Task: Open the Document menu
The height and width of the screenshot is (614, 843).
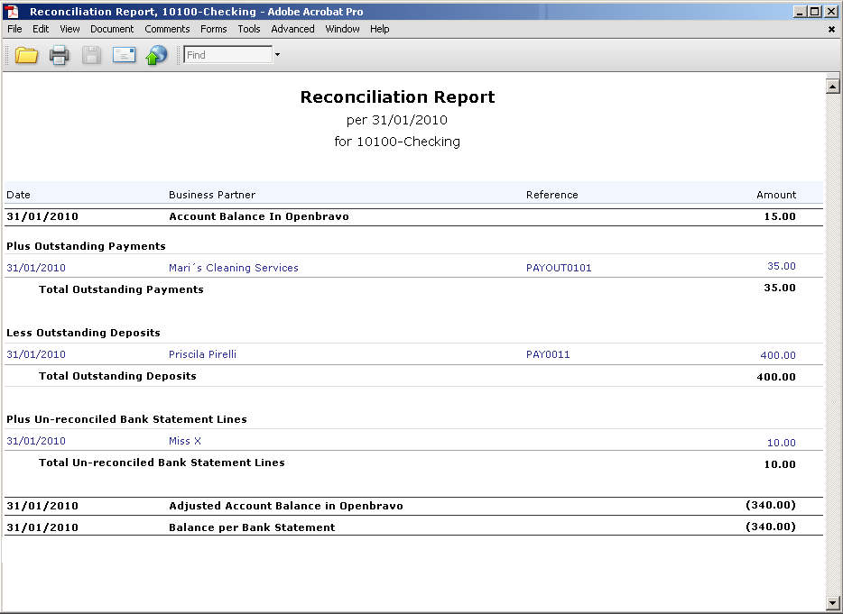Action: (112, 29)
